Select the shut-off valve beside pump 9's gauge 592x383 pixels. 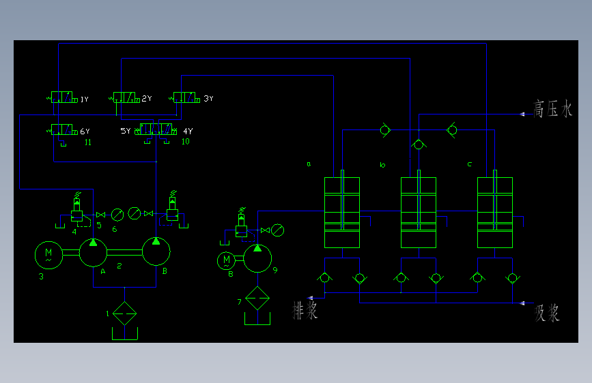click(266, 230)
